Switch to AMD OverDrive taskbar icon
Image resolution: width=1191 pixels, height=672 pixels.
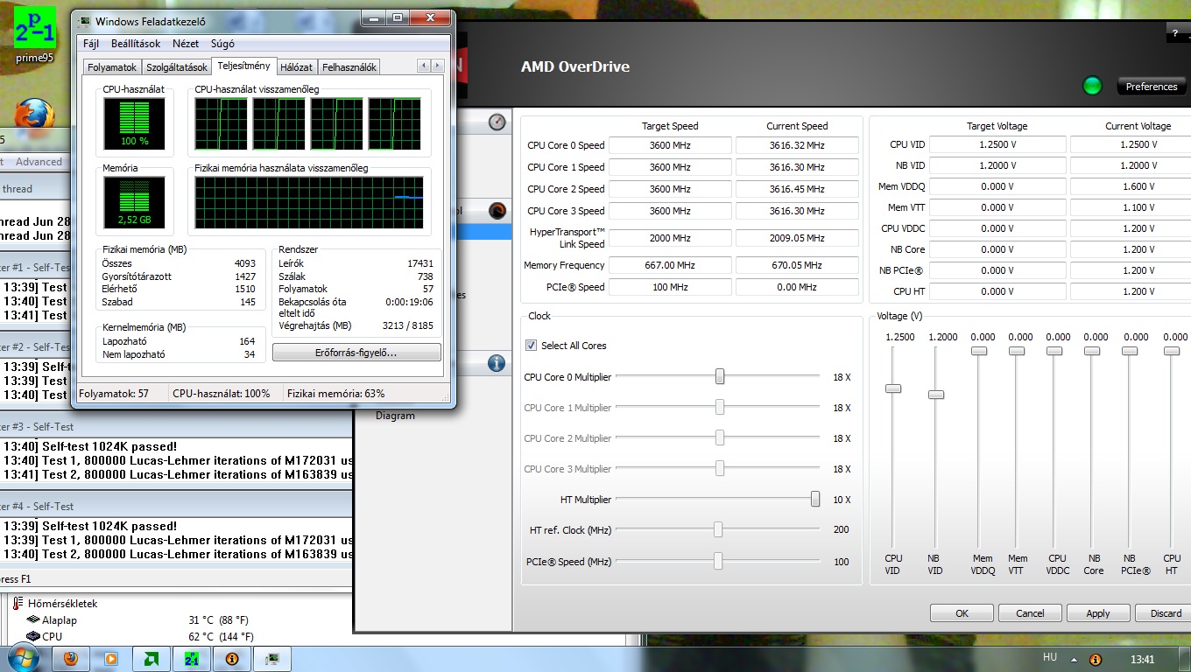(152, 658)
